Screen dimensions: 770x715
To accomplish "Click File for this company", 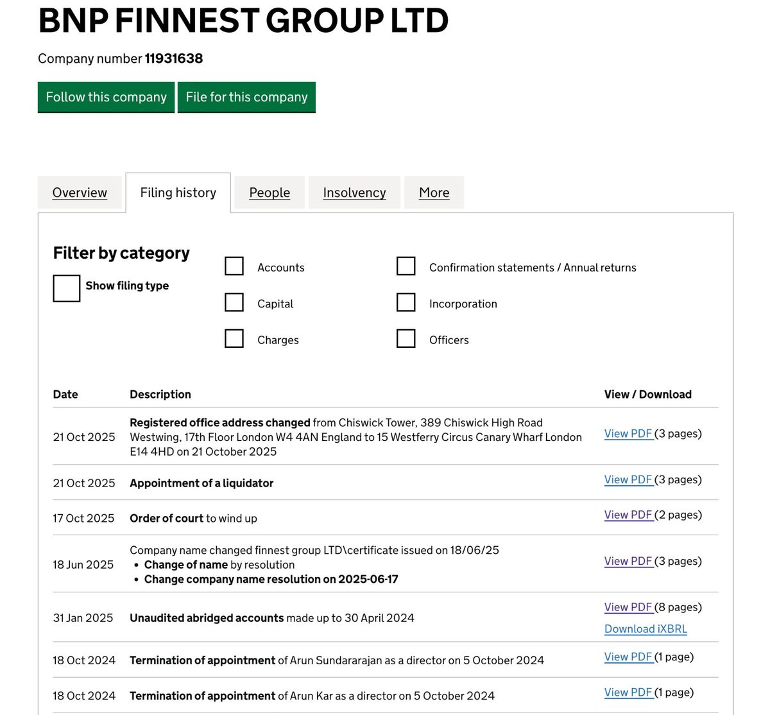I will click(246, 97).
